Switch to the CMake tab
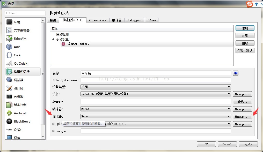263x152 pixels. [152, 20]
